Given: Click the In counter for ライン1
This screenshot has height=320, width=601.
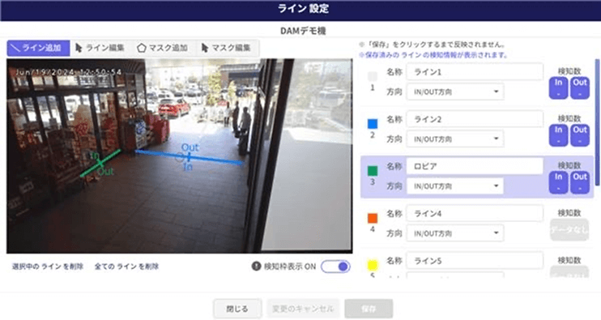Looking at the screenshot, I should tap(558, 87).
